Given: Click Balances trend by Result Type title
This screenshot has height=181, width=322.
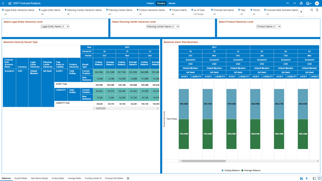Looking at the screenshot, I should pos(20,42).
